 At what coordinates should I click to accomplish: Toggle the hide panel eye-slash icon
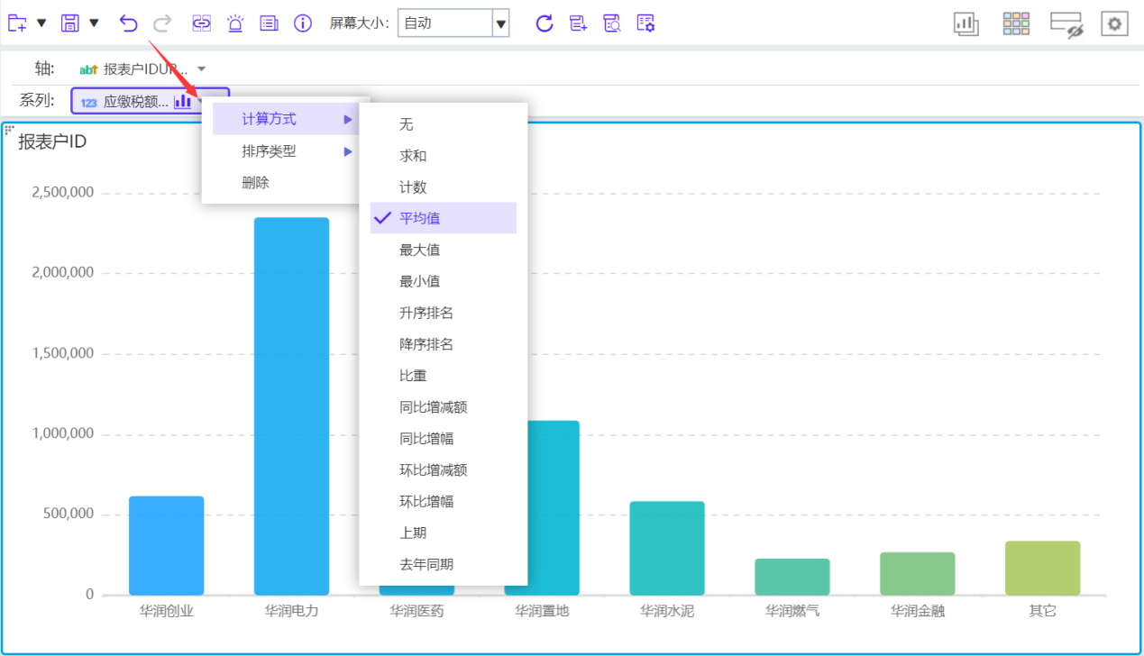tap(1066, 24)
